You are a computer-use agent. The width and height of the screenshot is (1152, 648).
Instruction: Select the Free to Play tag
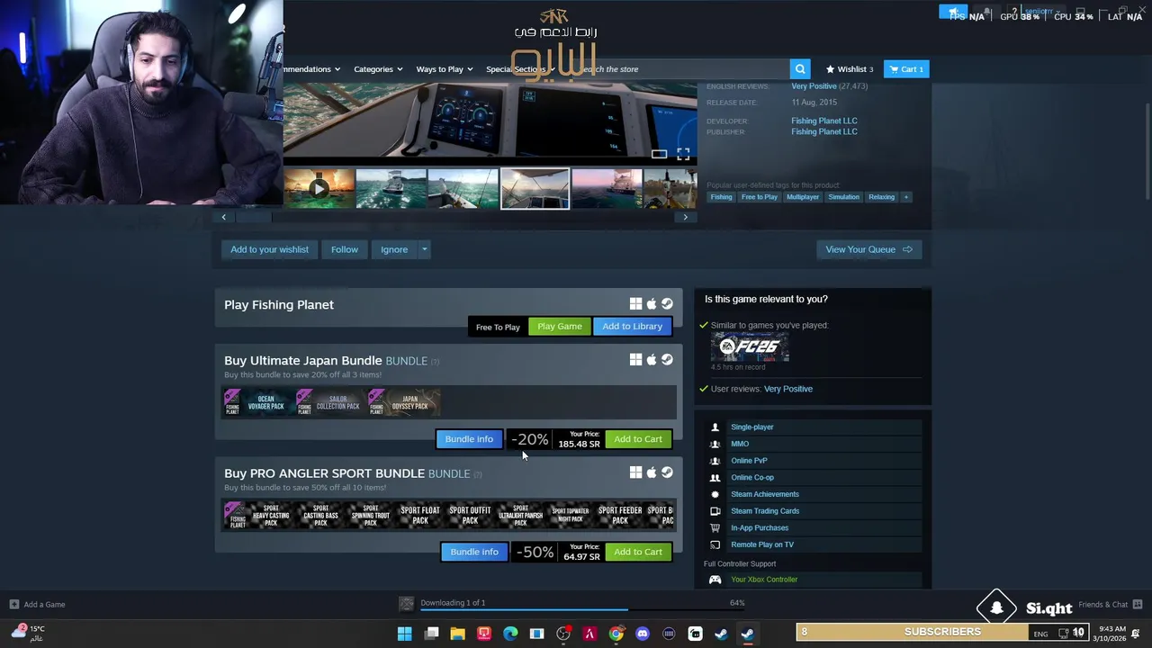(x=760, y=197)
